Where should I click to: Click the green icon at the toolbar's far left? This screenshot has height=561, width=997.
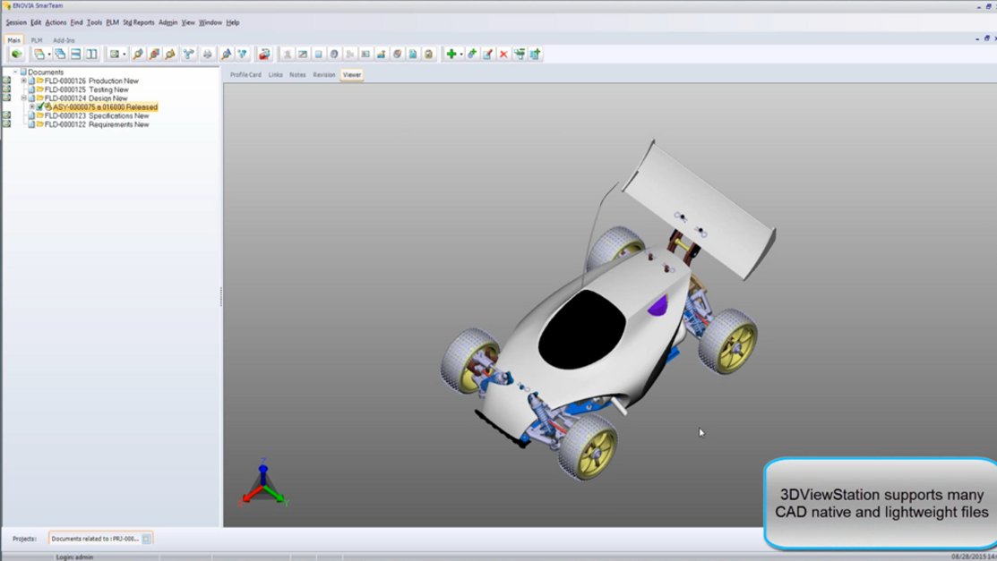coord(16,54)
